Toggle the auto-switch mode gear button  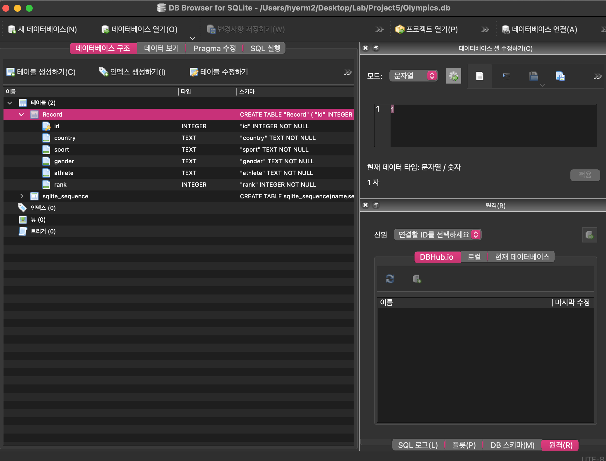(x=453, y=76)
